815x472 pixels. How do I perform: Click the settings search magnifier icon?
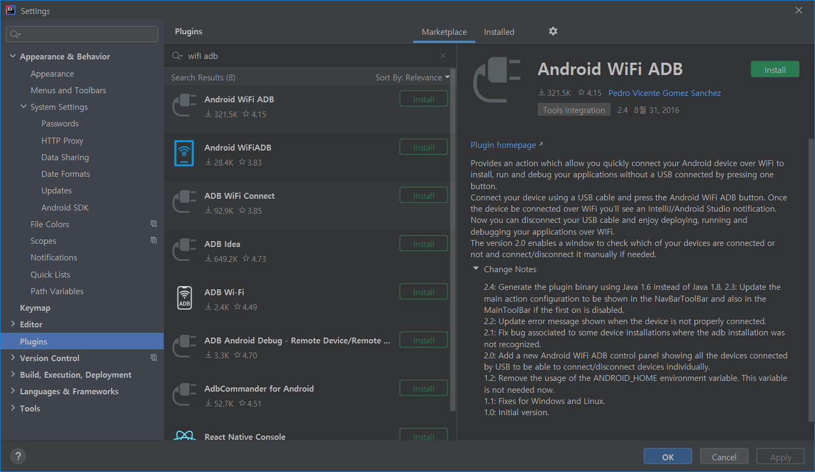15,34
